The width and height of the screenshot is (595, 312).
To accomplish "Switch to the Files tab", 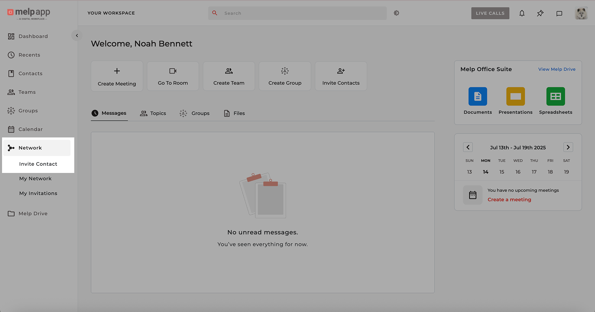I will (234, 114).
